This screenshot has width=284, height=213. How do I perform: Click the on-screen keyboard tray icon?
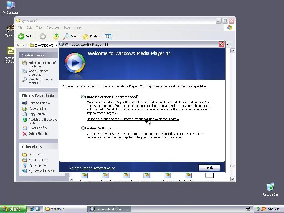tap(248, 209)
